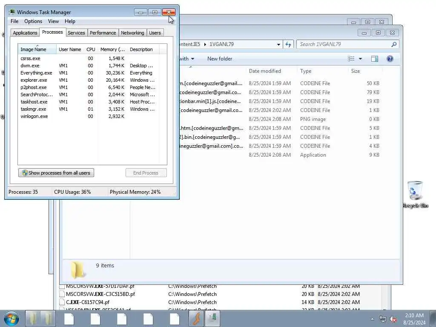Select the PNG image file row
Image resolution: width=436 pixels, height=327 pixels.
(281, 119)
